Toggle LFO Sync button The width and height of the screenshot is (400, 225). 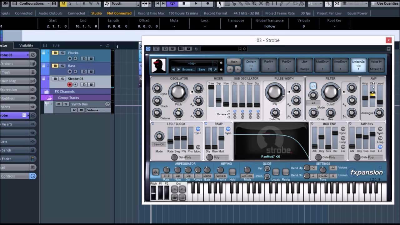pyautogui.click(x=198, y=129)
